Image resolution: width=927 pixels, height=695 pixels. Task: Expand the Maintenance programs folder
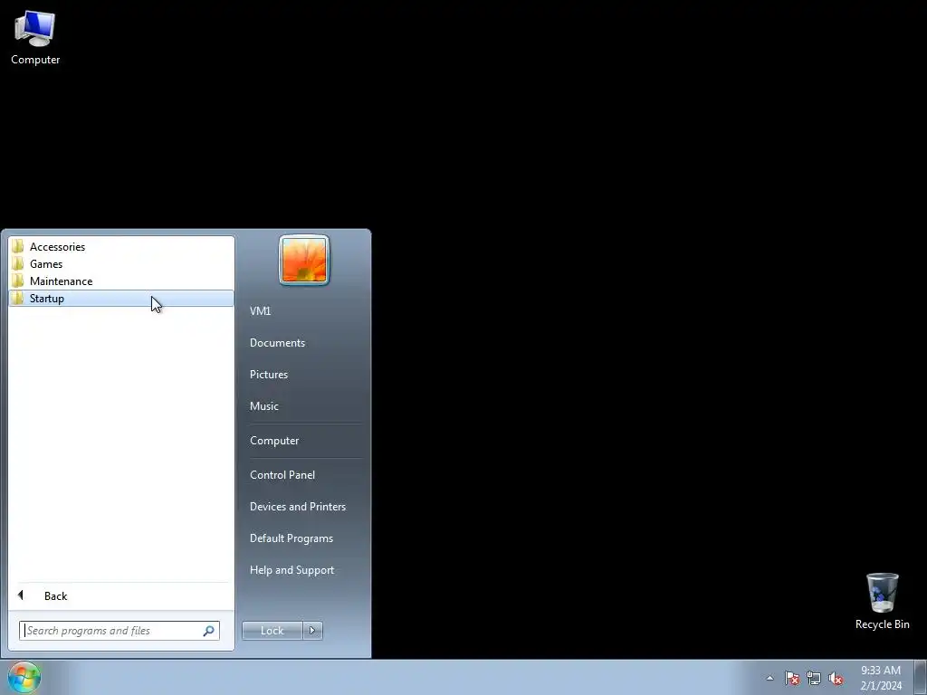121,281
